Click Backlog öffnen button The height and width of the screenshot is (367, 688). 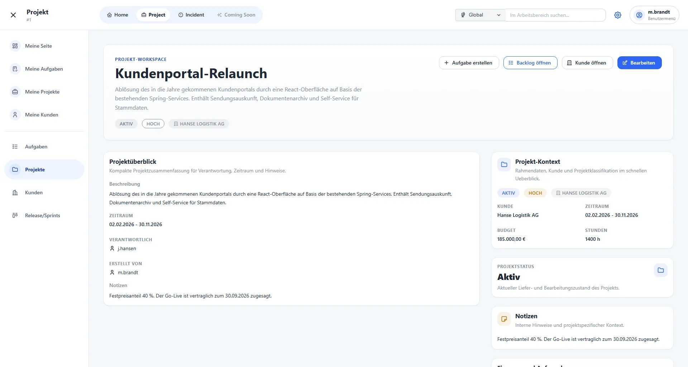coord(530,63)
